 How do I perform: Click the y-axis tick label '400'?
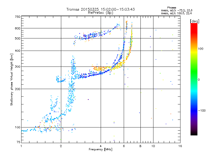(x=17, y=51)
